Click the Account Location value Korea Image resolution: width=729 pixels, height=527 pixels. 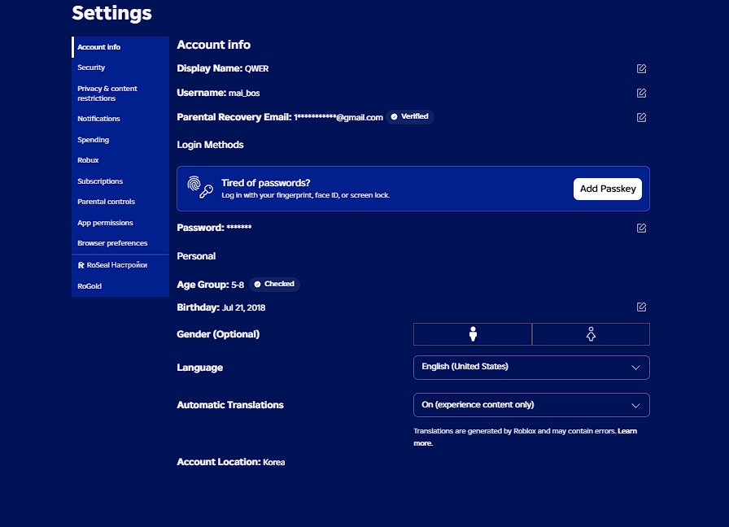(274, 463)
